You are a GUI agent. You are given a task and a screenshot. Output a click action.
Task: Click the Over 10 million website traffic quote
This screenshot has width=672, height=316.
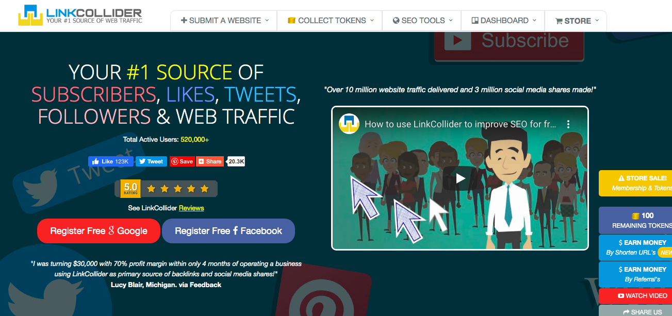coord(460,90)
